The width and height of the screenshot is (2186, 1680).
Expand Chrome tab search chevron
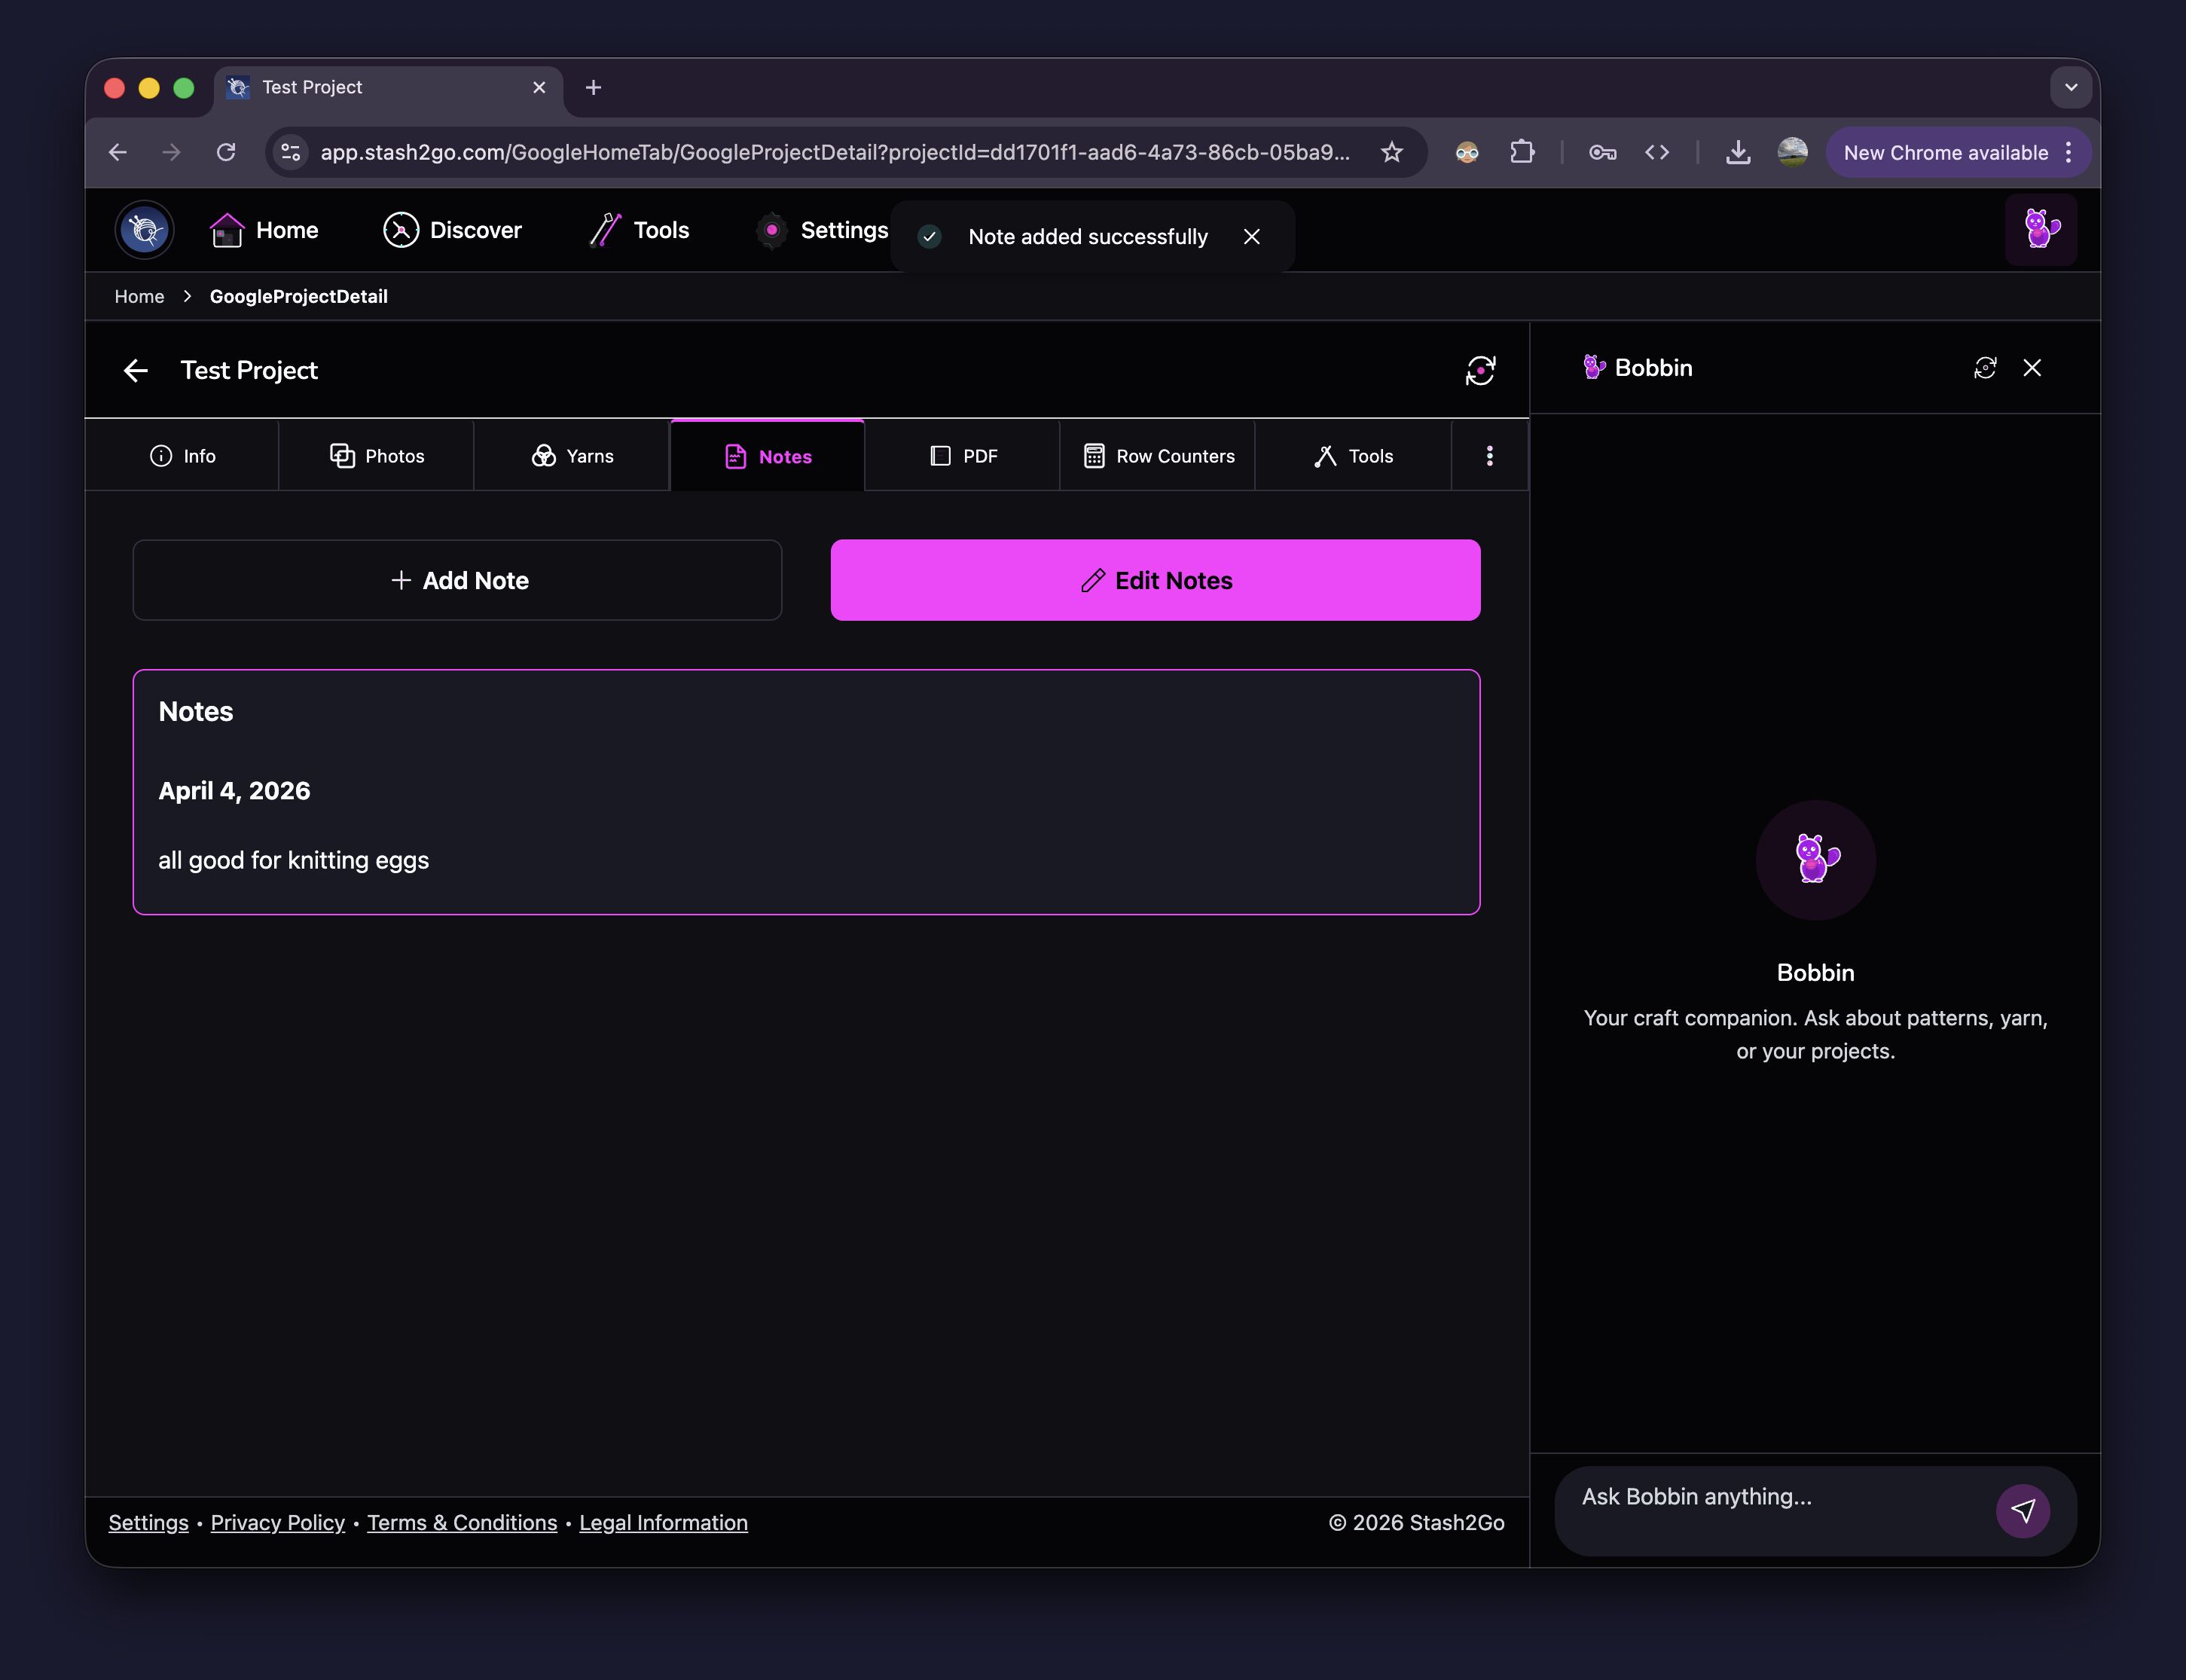tap(2070, 88)
